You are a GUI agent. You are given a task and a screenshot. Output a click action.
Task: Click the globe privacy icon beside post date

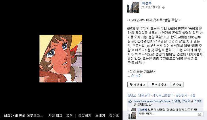163,7
